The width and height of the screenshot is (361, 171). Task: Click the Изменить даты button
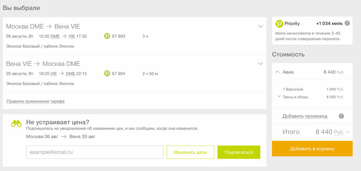(x=190, y=152)
